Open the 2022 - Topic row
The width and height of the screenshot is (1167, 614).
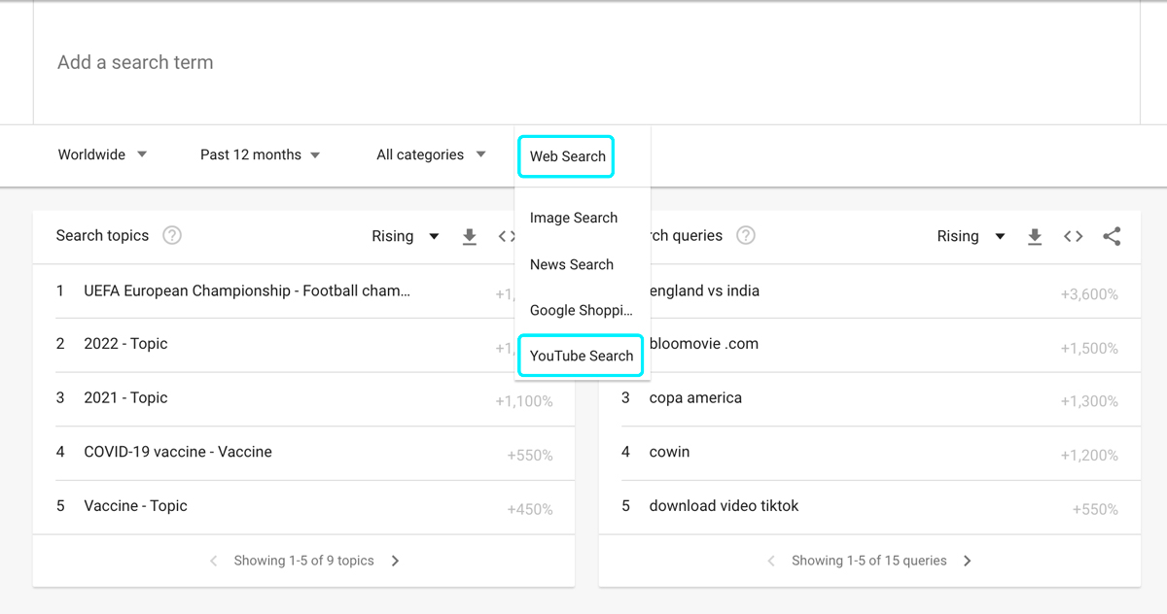[x=125, y=344]
